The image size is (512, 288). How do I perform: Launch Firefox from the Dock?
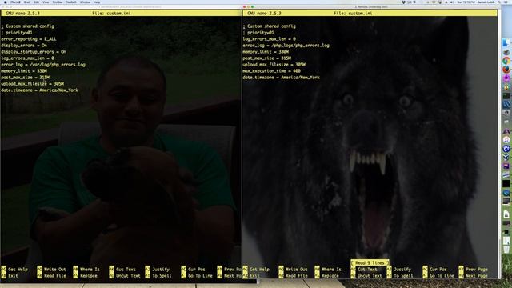pos(506,70)
